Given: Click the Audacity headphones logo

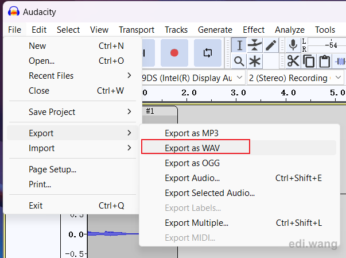Looking at the screenshot, I should 14,11.
